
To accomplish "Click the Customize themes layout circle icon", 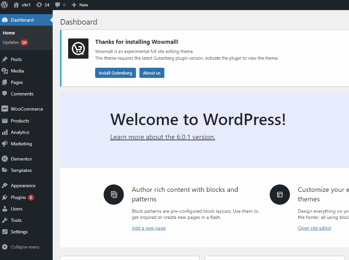I will click(x=280, y=195).
